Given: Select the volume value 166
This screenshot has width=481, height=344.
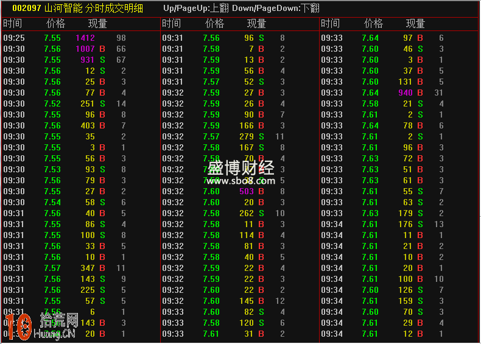Looking at the screenshot, I should (247, 125).
